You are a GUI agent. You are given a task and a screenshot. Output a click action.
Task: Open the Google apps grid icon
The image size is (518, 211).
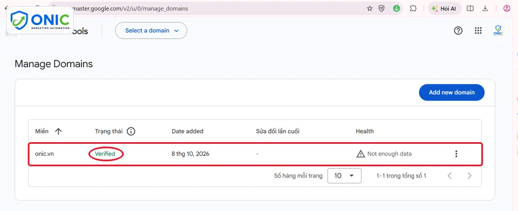(478, 31)
